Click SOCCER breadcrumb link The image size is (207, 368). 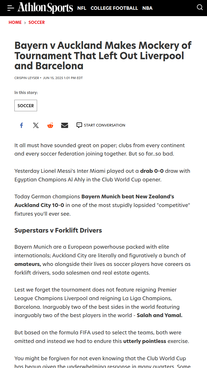click(37, 22)
